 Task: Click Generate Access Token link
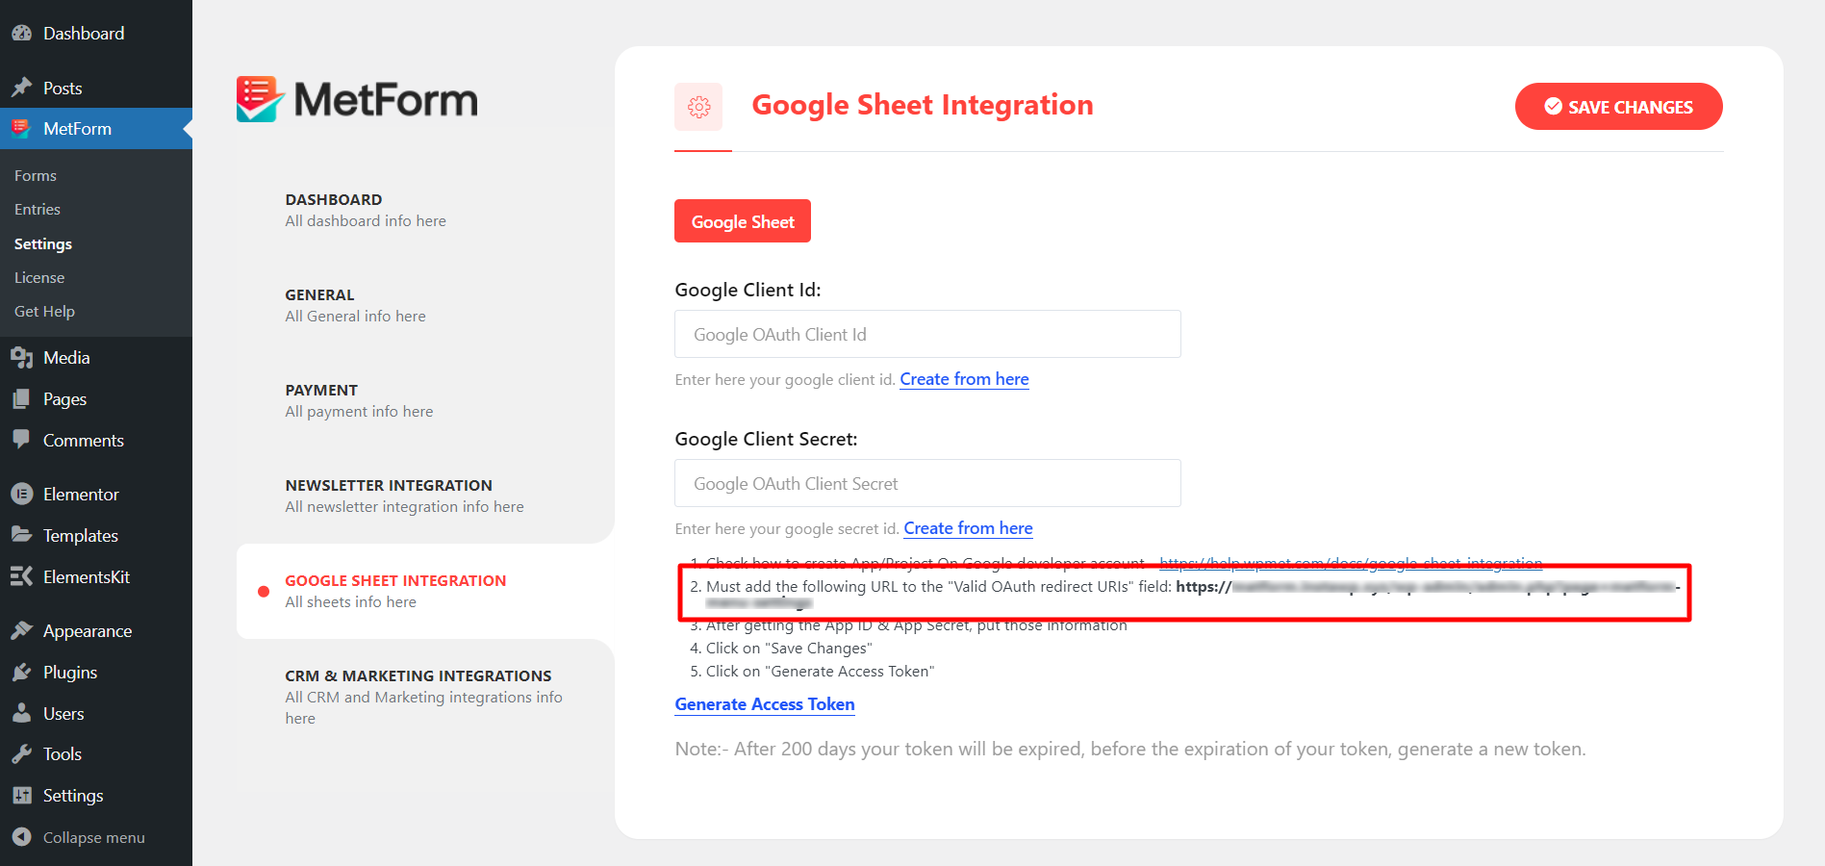(x=765, y=704)
